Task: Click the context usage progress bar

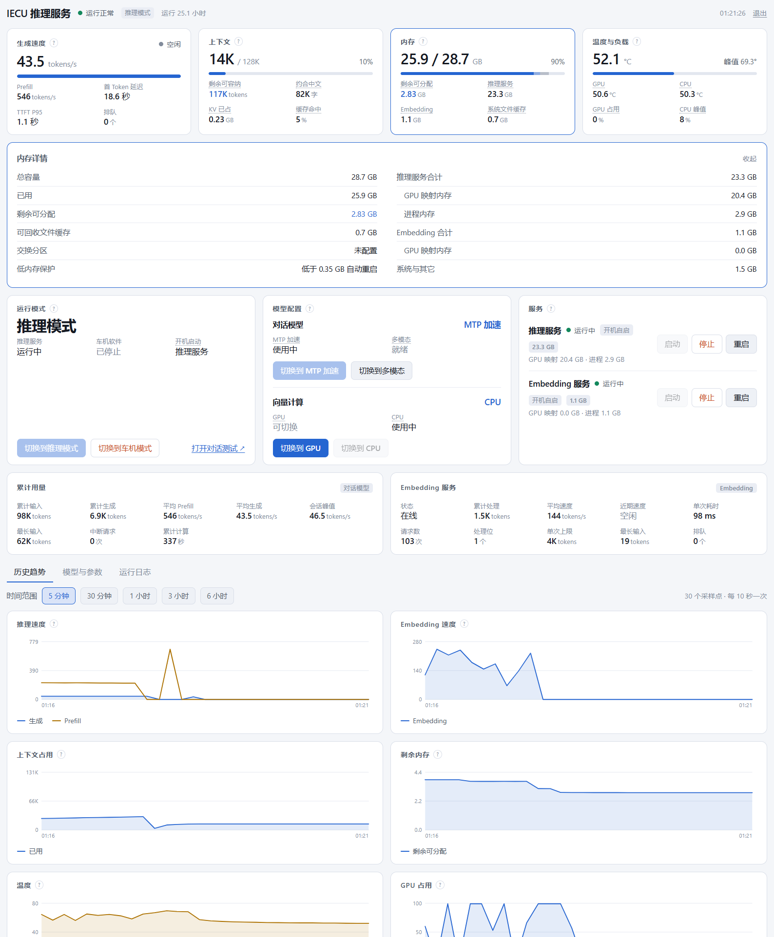Action: click(x=291, y=74)
